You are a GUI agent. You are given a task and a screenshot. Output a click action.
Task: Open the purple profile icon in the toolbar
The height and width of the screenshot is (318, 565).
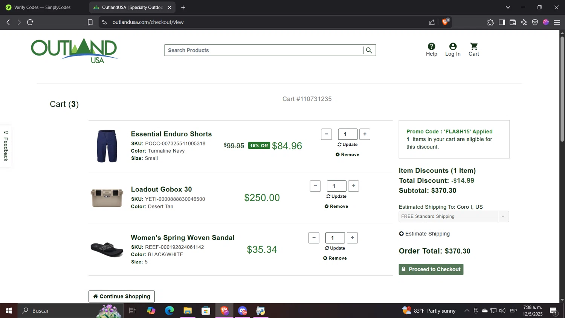point(546,22)
